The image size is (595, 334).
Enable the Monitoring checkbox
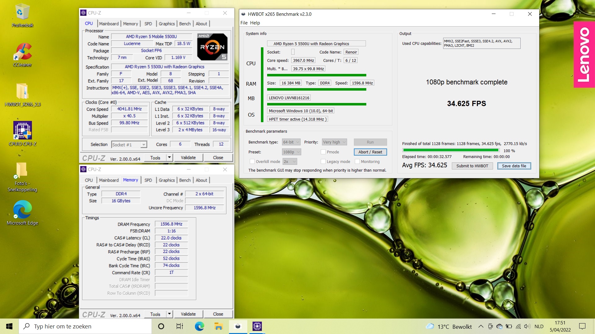click(x=357, y=161)
